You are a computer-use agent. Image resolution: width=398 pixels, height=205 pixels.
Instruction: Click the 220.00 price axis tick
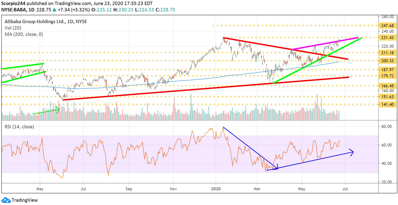pyautogui.click(x=387, y=46)
